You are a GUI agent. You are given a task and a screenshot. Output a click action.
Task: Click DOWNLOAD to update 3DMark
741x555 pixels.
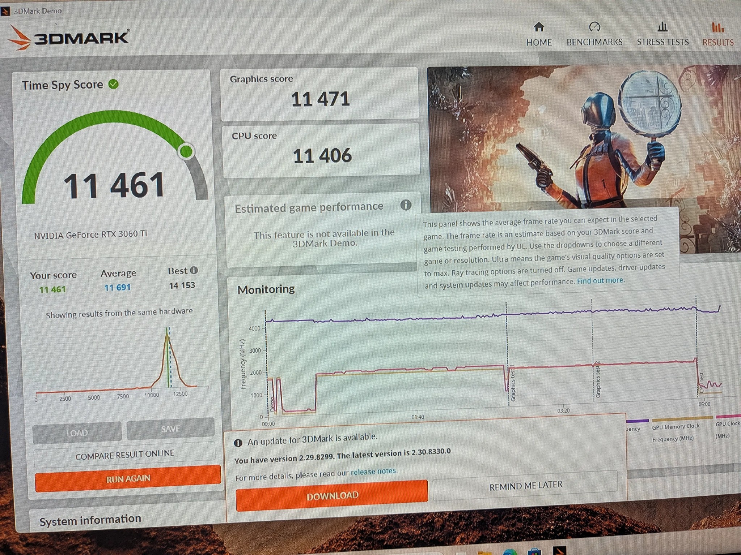(332, 495)
